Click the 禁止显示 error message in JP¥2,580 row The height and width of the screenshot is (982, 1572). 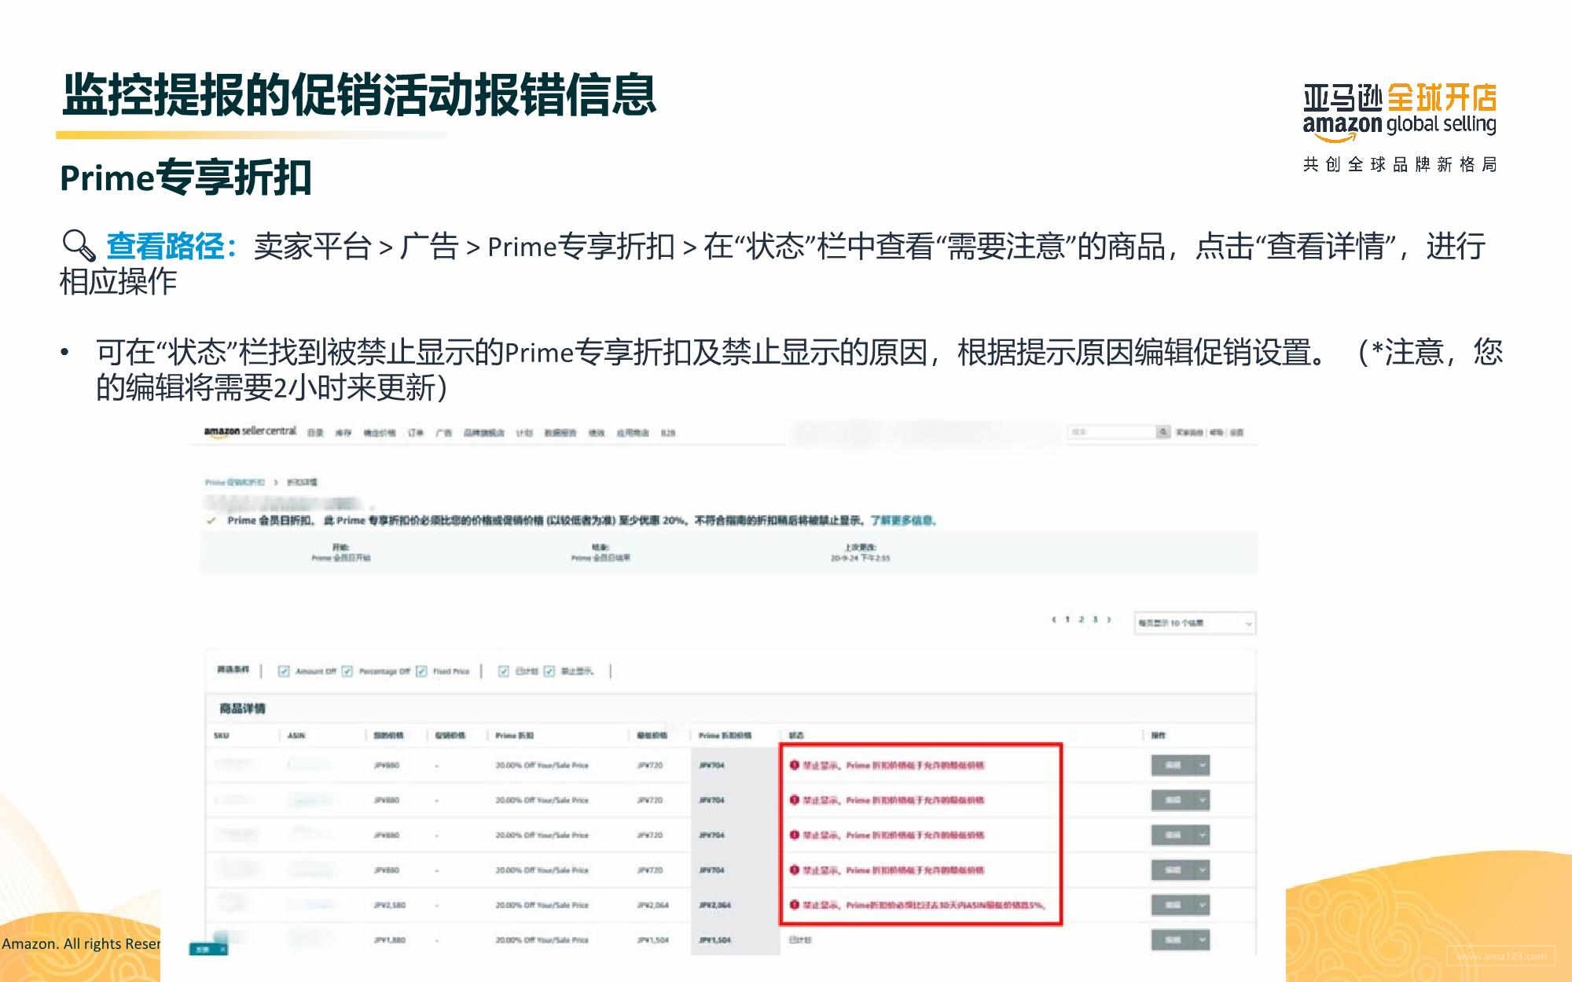coord(924,905)
